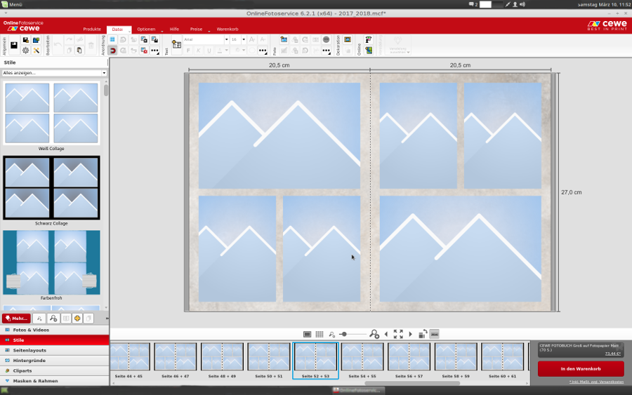Click the add photo icon
Image resolution: width=632 pixels, height=395 pixels.
coord(284,39)
